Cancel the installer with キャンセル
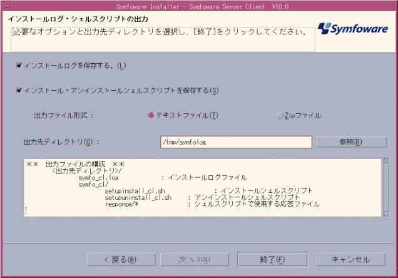 point(351,260)
